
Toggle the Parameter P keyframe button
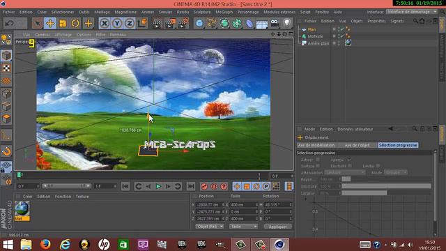tap(266, 186)
